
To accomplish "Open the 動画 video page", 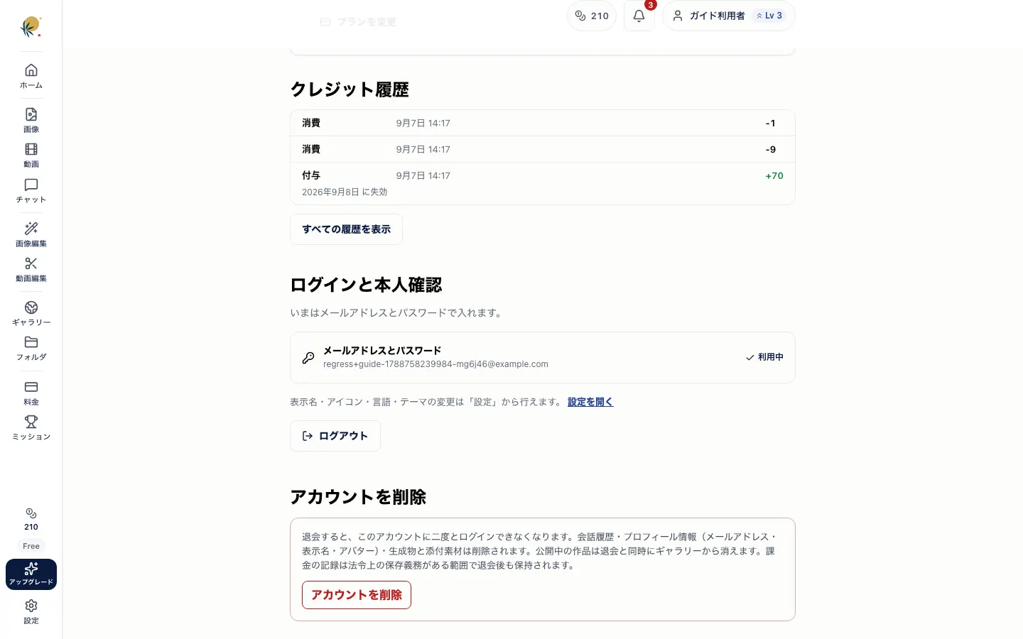I will click(x=31, y=155).
